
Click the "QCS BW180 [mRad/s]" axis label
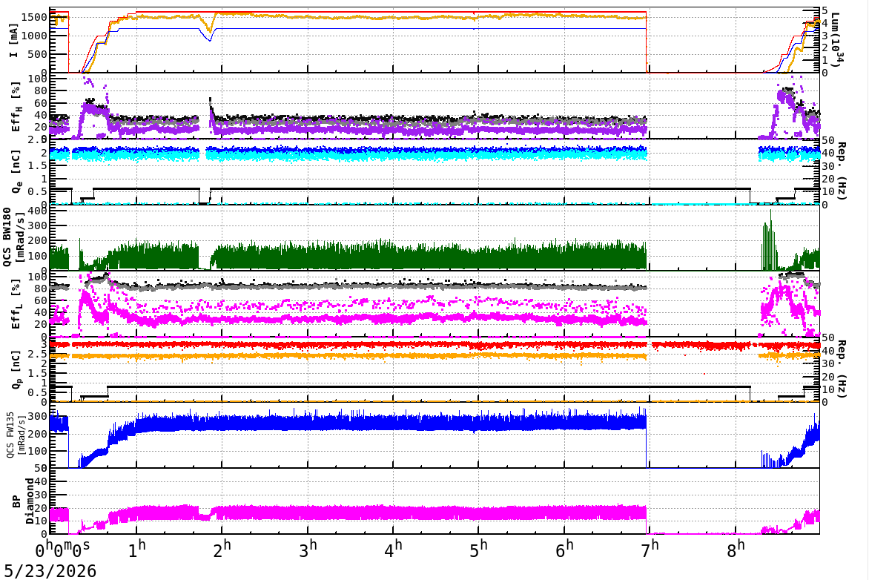[13, 237]
